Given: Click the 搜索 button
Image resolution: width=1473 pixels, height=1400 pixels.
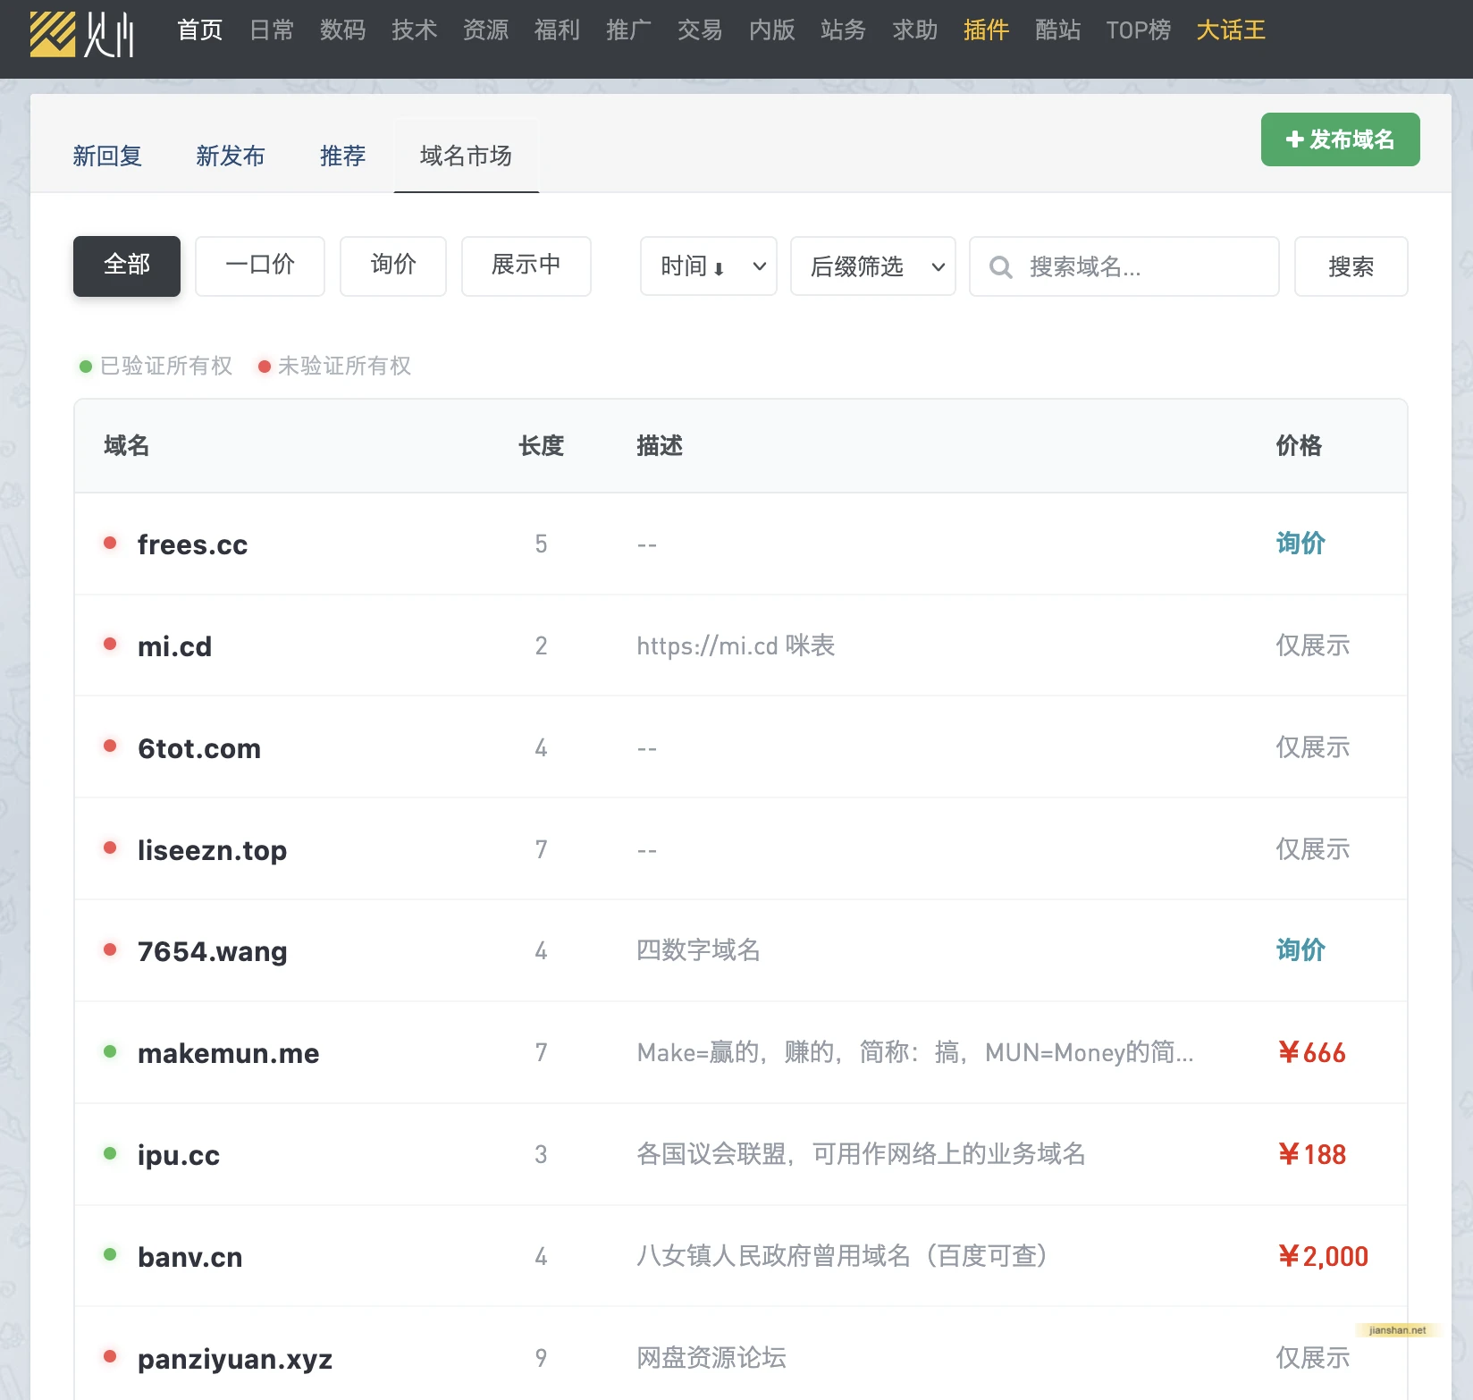Looking at the screenshot, I should tap(1351, 266).
